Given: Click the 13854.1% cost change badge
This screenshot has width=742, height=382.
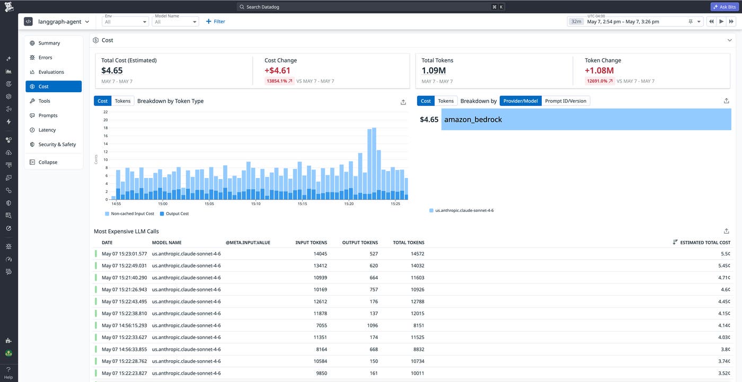Looking at the screenshot, I should (279, 81).
